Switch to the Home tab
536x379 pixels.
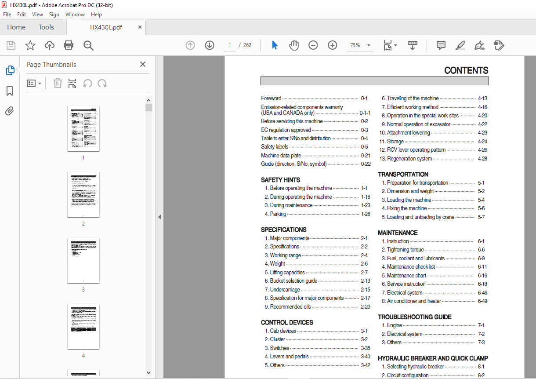tap(16, 27)
